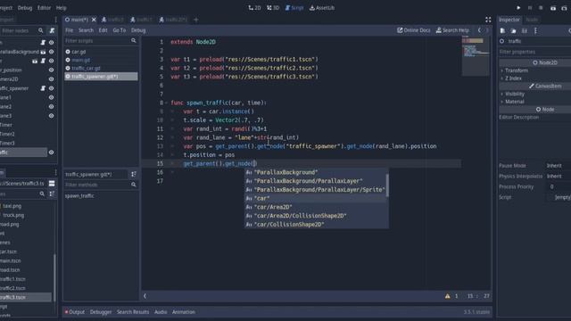Image resolution: width=571 pixels, height=321 pixels.
Task: Attach script button in Scene dock
Action: 52,30
